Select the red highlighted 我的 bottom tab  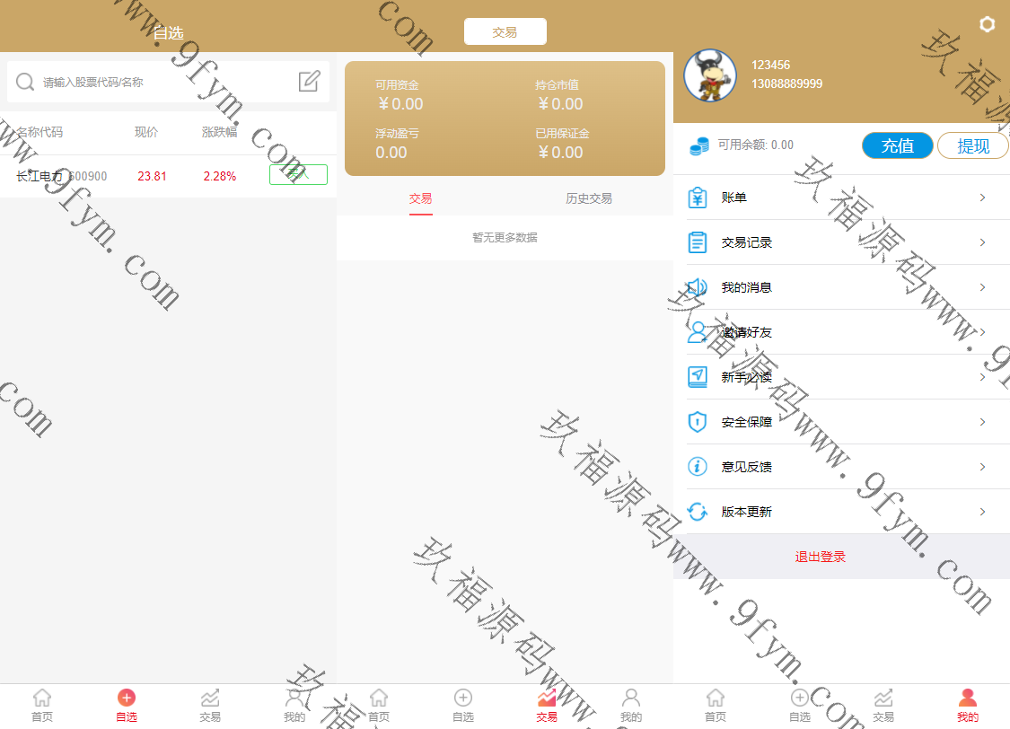[x=967, y=705]
